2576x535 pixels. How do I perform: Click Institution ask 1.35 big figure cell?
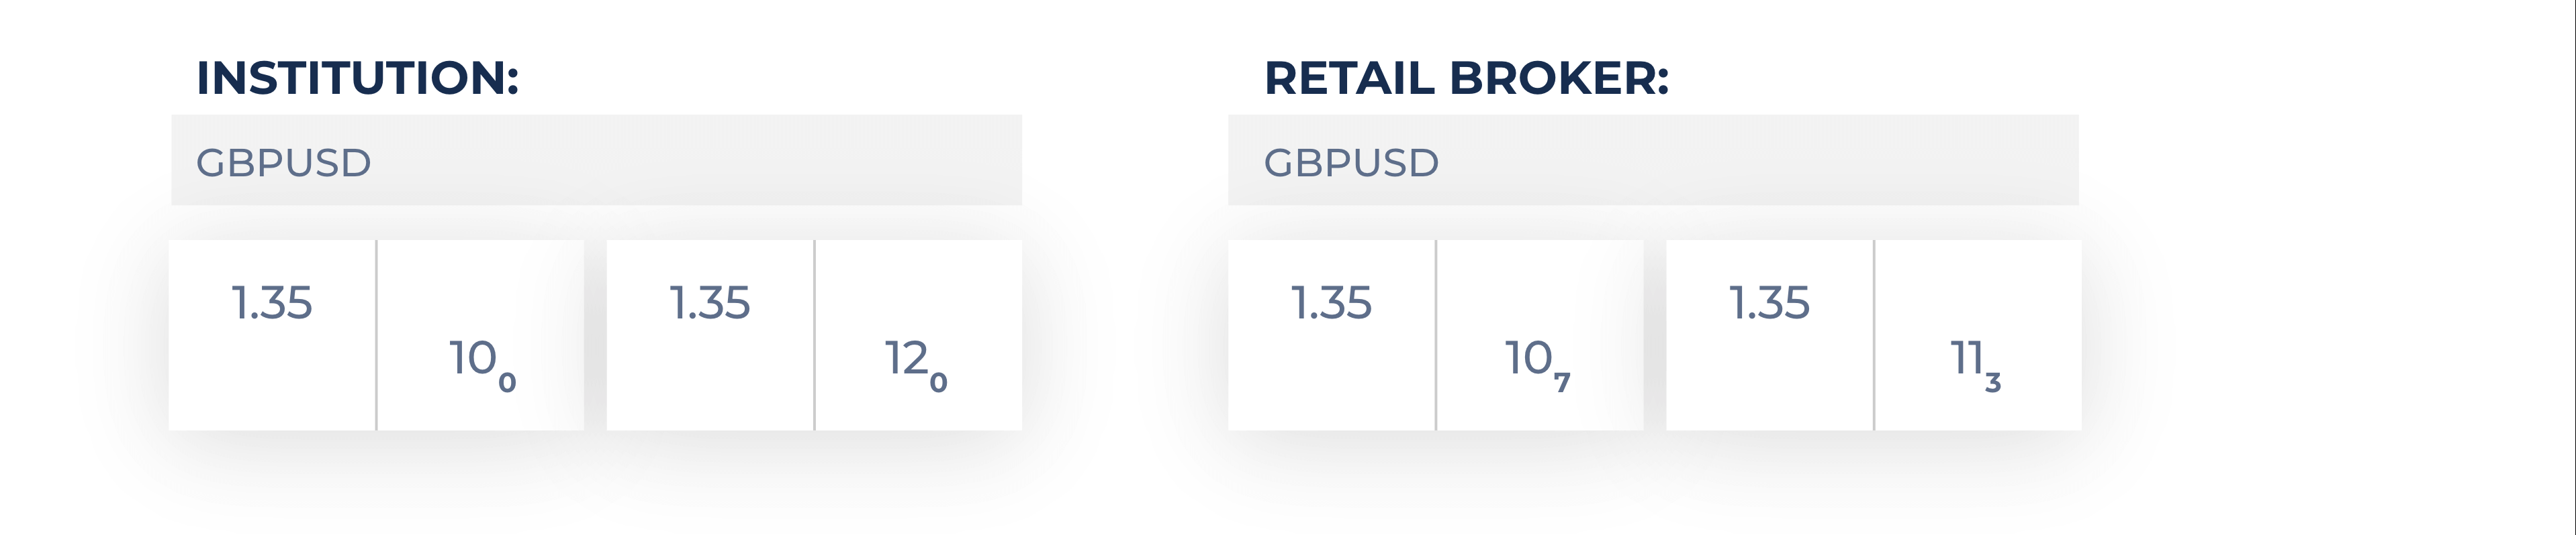click(x=710, y=302)
